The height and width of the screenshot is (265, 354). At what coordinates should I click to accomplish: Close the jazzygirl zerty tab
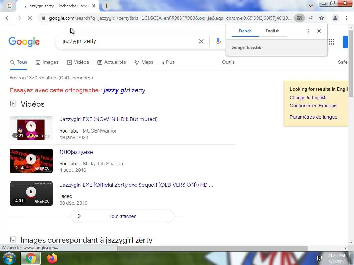click(x=94, y=6)
